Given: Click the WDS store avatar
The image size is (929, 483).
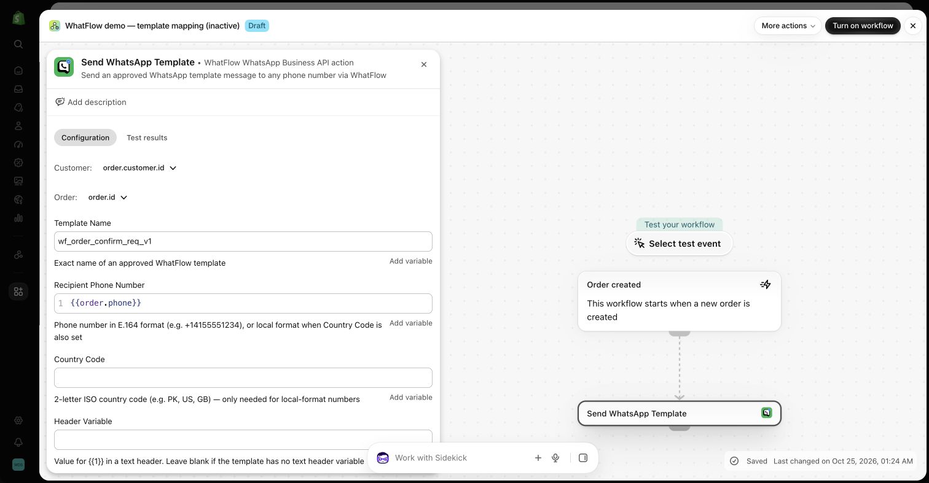Looking at the screenshot, I should 18,465.
